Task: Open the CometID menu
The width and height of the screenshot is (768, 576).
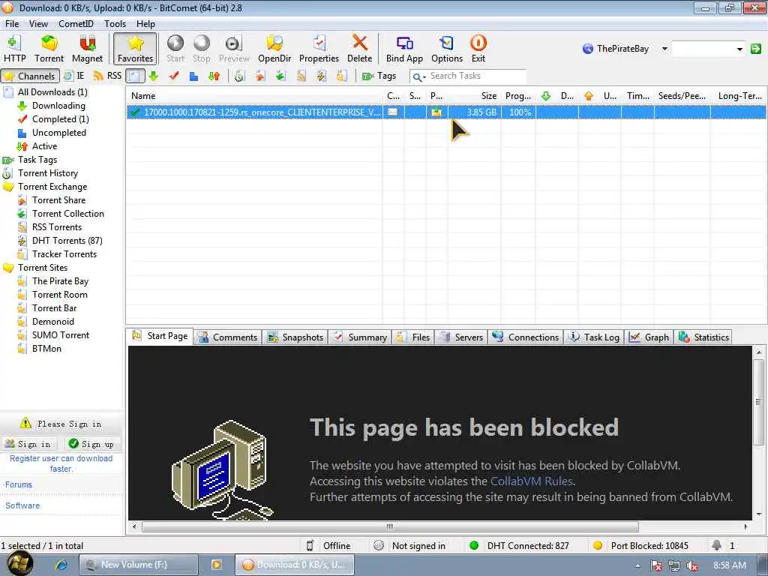Action: point(76,23)
